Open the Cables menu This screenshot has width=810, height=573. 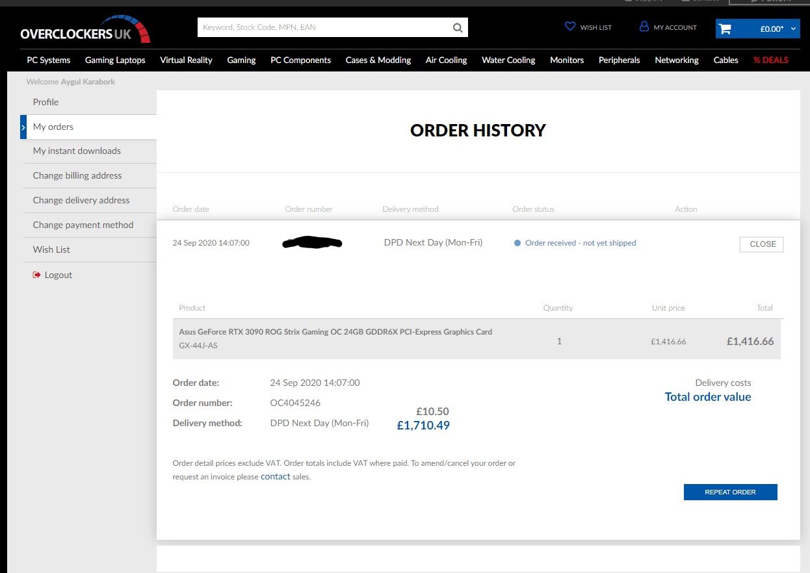[726, 60]
